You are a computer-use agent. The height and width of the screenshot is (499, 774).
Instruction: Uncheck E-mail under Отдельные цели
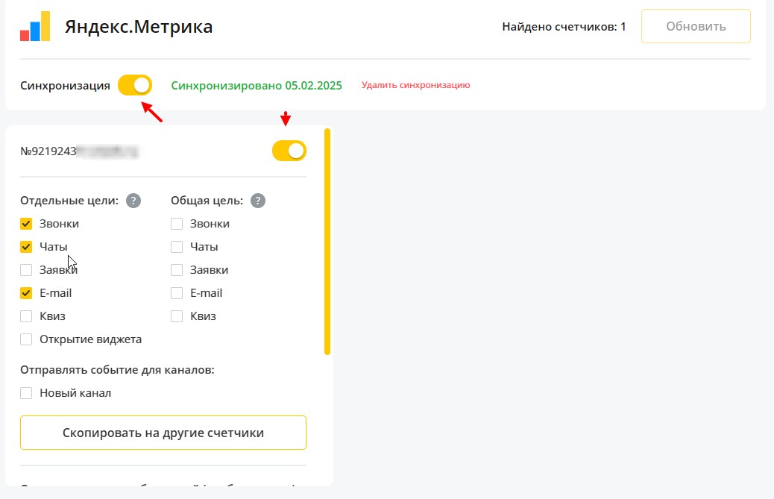(x=26, y=293)
